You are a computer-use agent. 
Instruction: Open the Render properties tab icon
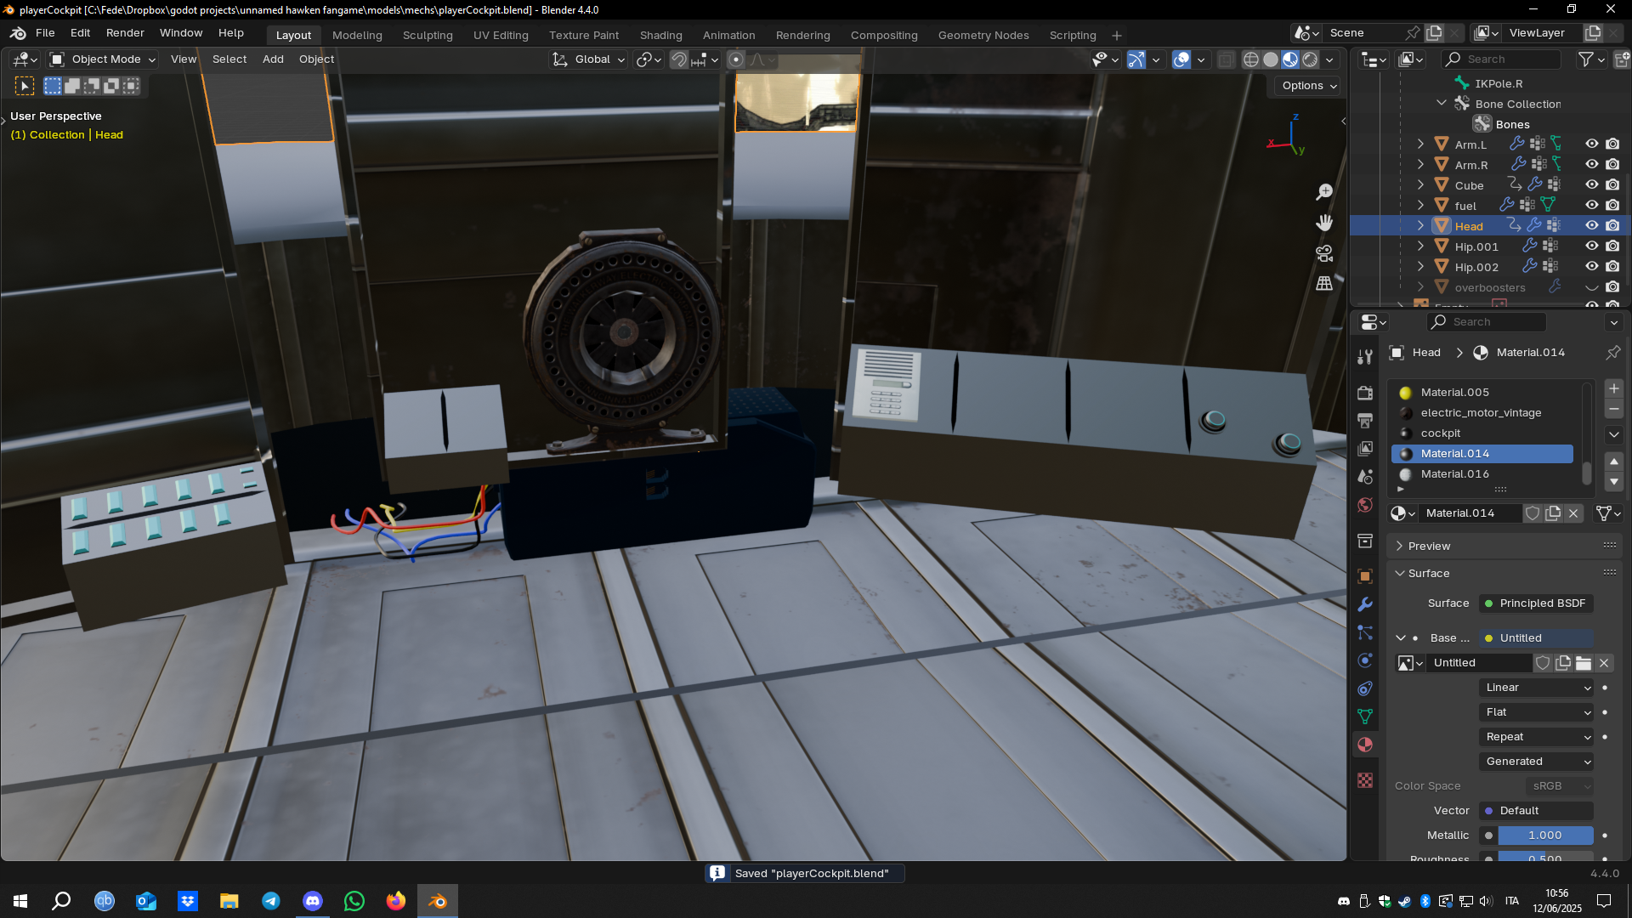click(1365, 393)
